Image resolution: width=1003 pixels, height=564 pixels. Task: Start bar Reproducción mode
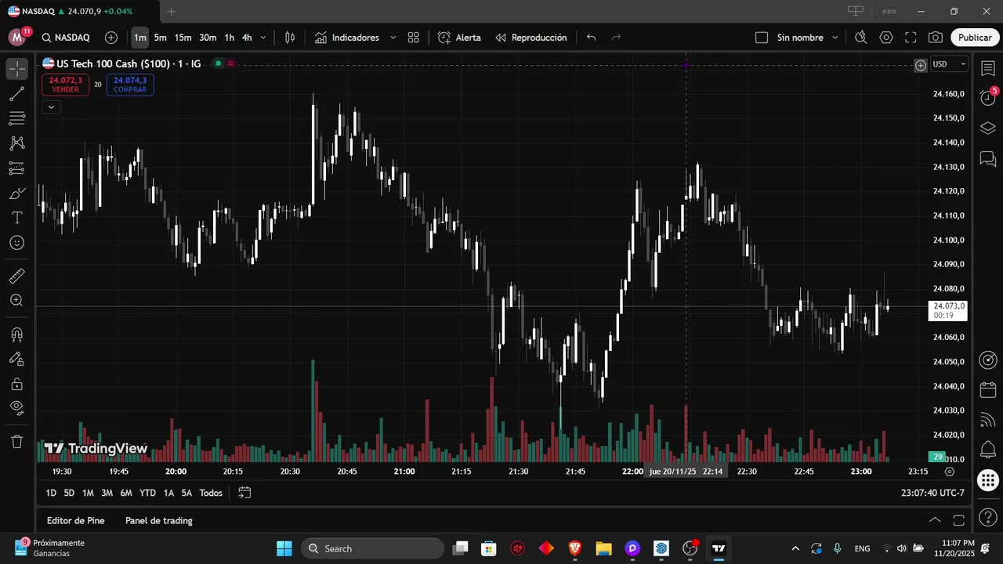click(x=530, y=38)
